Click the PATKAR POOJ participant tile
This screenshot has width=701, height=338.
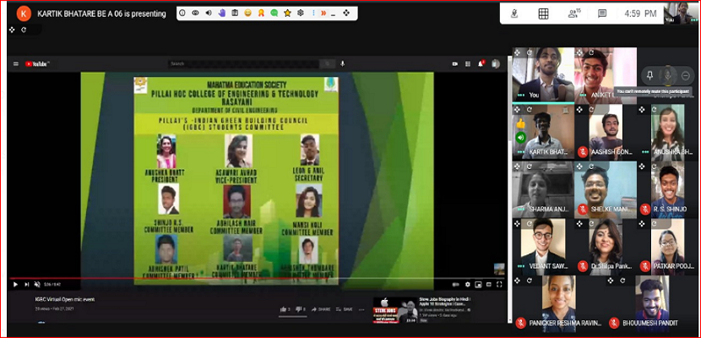click(668, 246)
